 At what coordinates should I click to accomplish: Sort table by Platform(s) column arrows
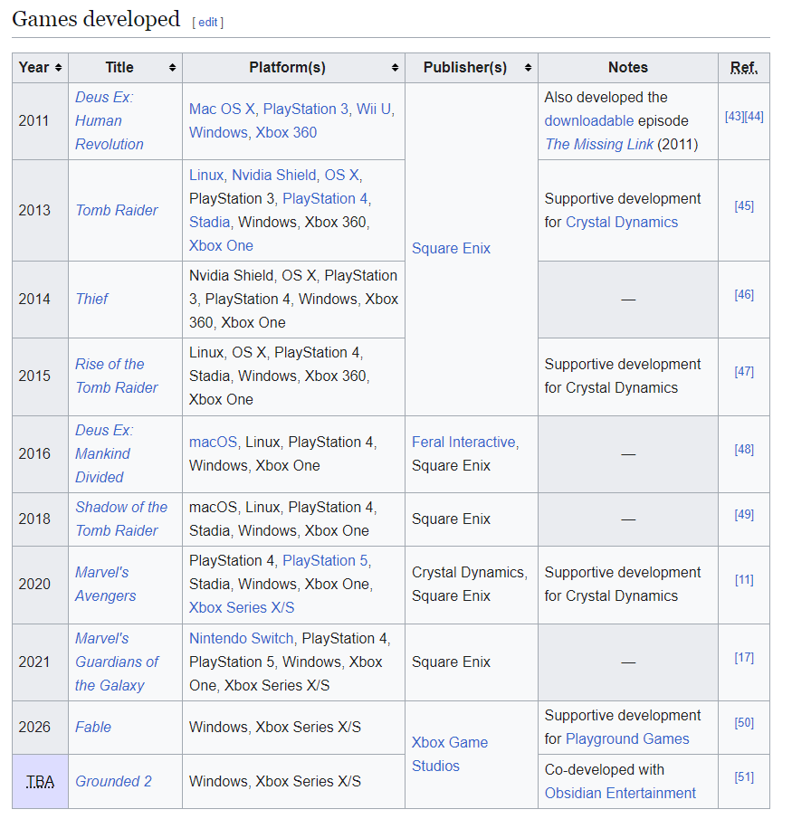click(395, 68)
